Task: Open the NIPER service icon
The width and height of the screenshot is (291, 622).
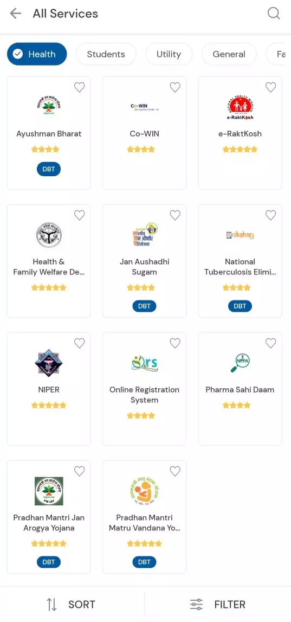Action: (x=49, y=363)
